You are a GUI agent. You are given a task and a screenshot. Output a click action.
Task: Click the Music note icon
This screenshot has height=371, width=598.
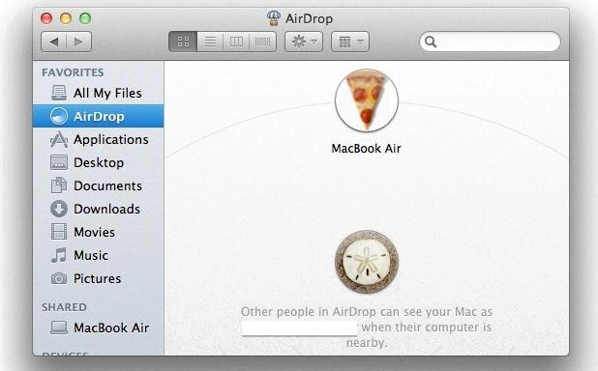point(59,255)
